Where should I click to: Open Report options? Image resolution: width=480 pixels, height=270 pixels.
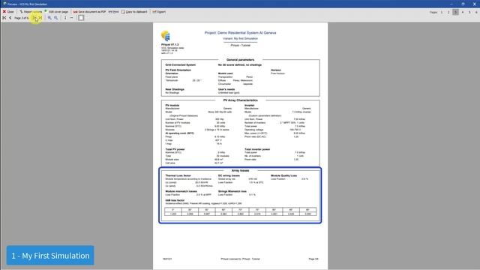pos(31,12)
